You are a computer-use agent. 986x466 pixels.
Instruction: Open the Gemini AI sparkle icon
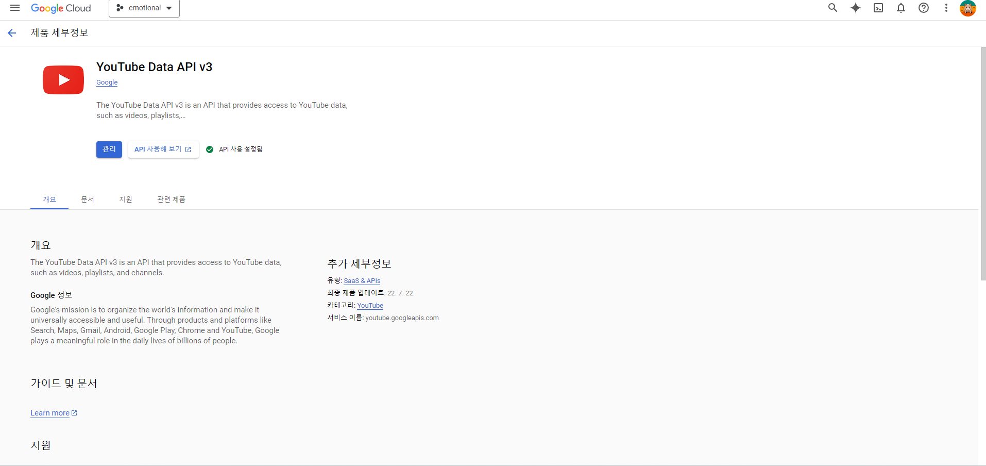[856, 8]
